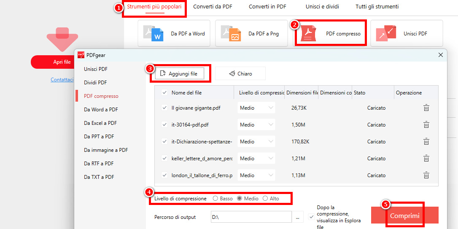Remove it-Dichiarazione-spettanze file via trash icon
The image size is (458, 229).
426,142
